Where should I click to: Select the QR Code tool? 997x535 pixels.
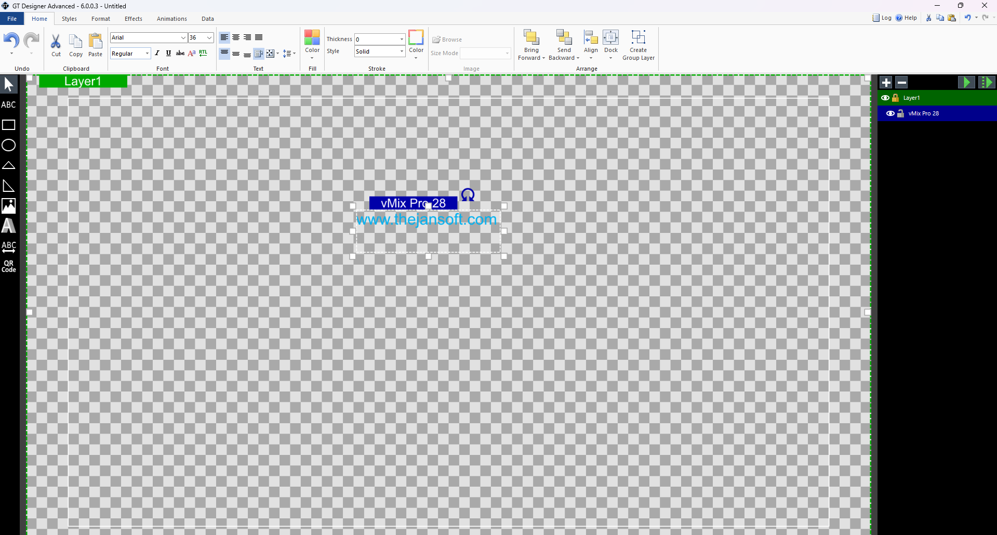(x=9, y=266)
